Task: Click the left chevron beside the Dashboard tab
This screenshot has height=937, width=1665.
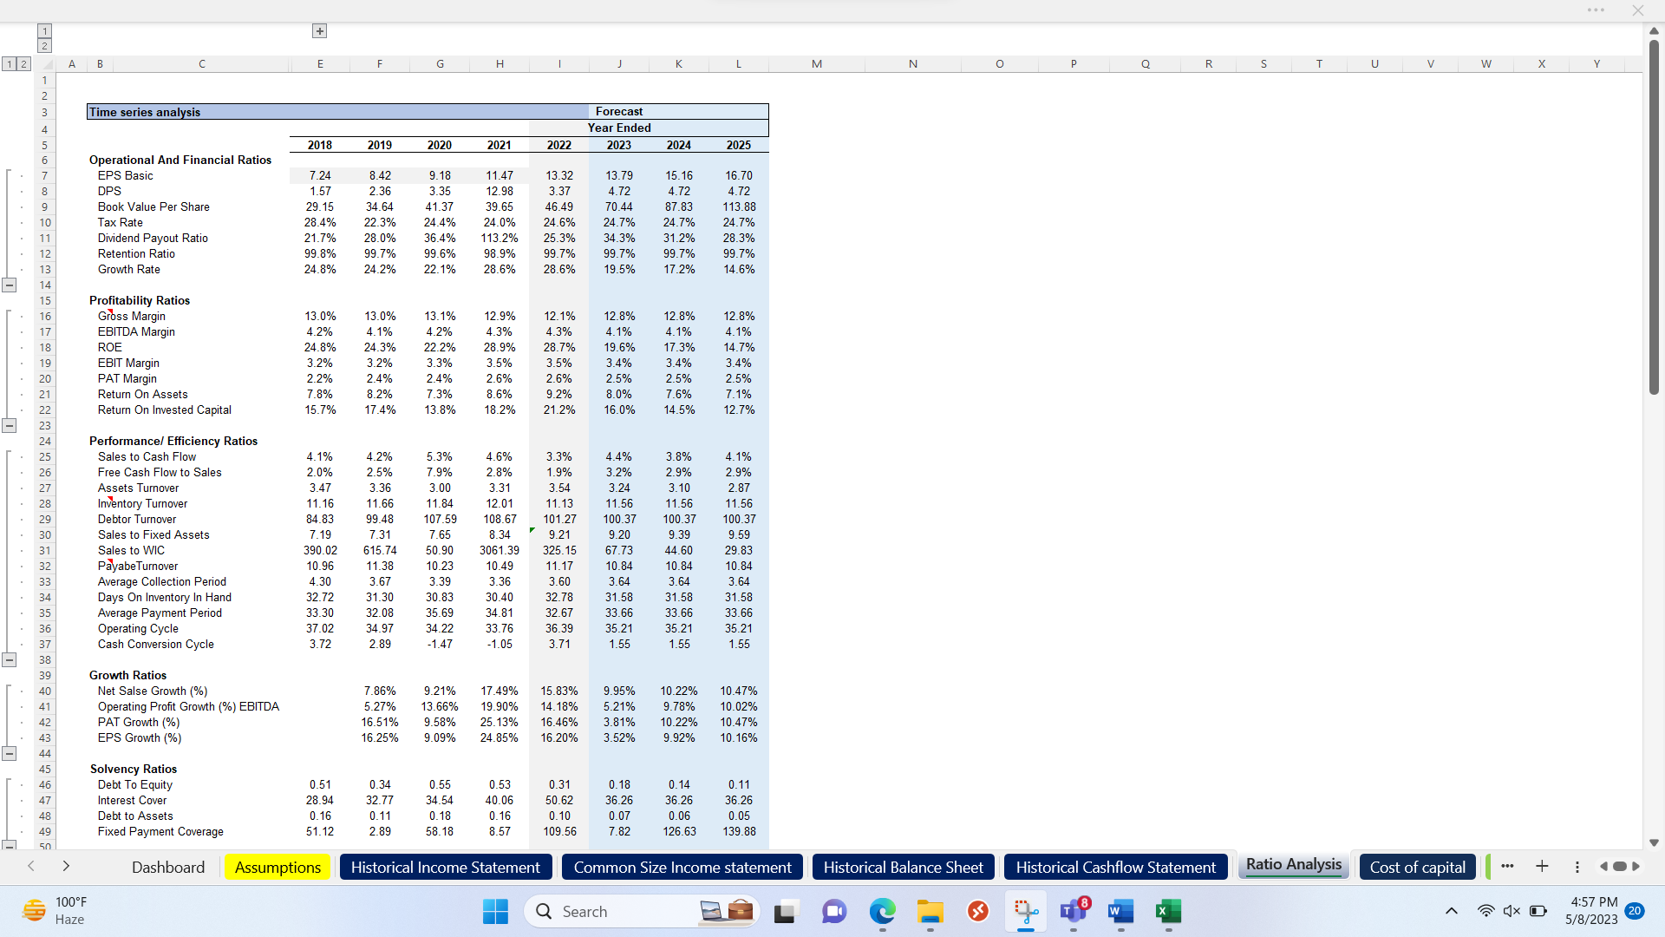Action: click(31, 866)
